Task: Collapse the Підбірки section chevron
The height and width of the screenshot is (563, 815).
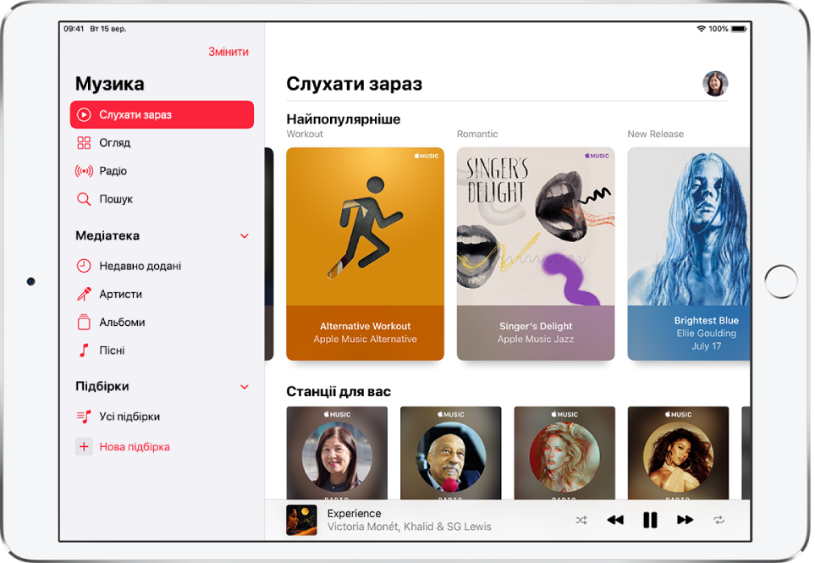Action: tap(245, 387)
